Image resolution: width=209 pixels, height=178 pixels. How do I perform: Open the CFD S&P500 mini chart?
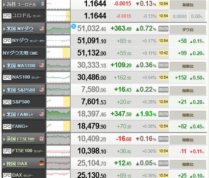pyautogui.click(x=58, y=102)
